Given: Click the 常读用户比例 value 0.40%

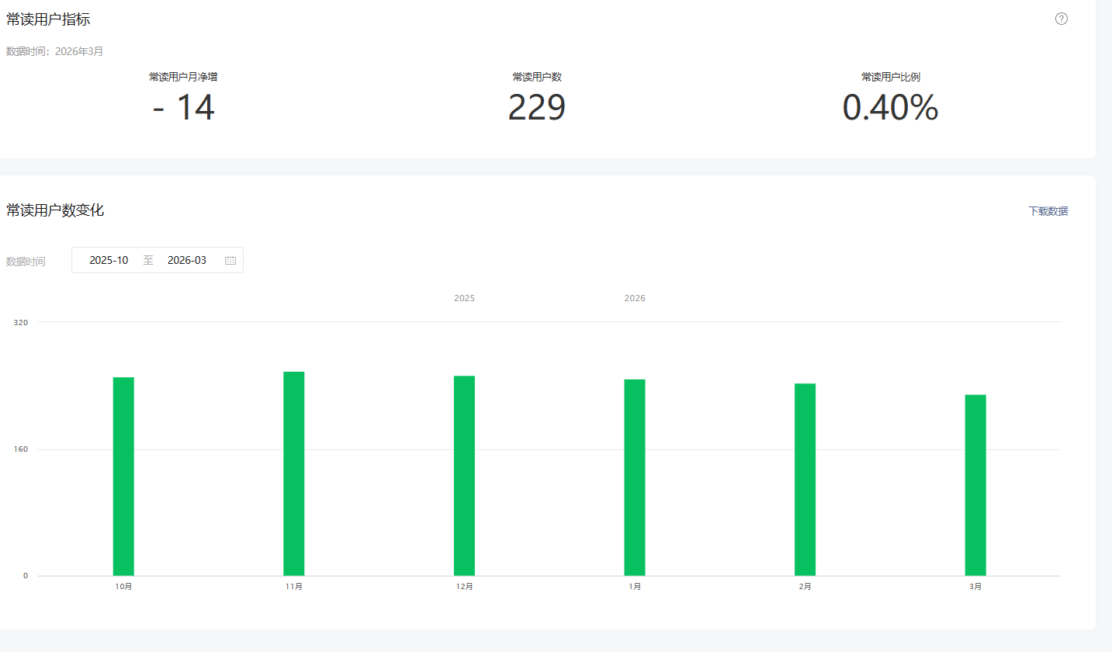Looking at the screenshot, I should pyautogui.click(x=891, y=108).
